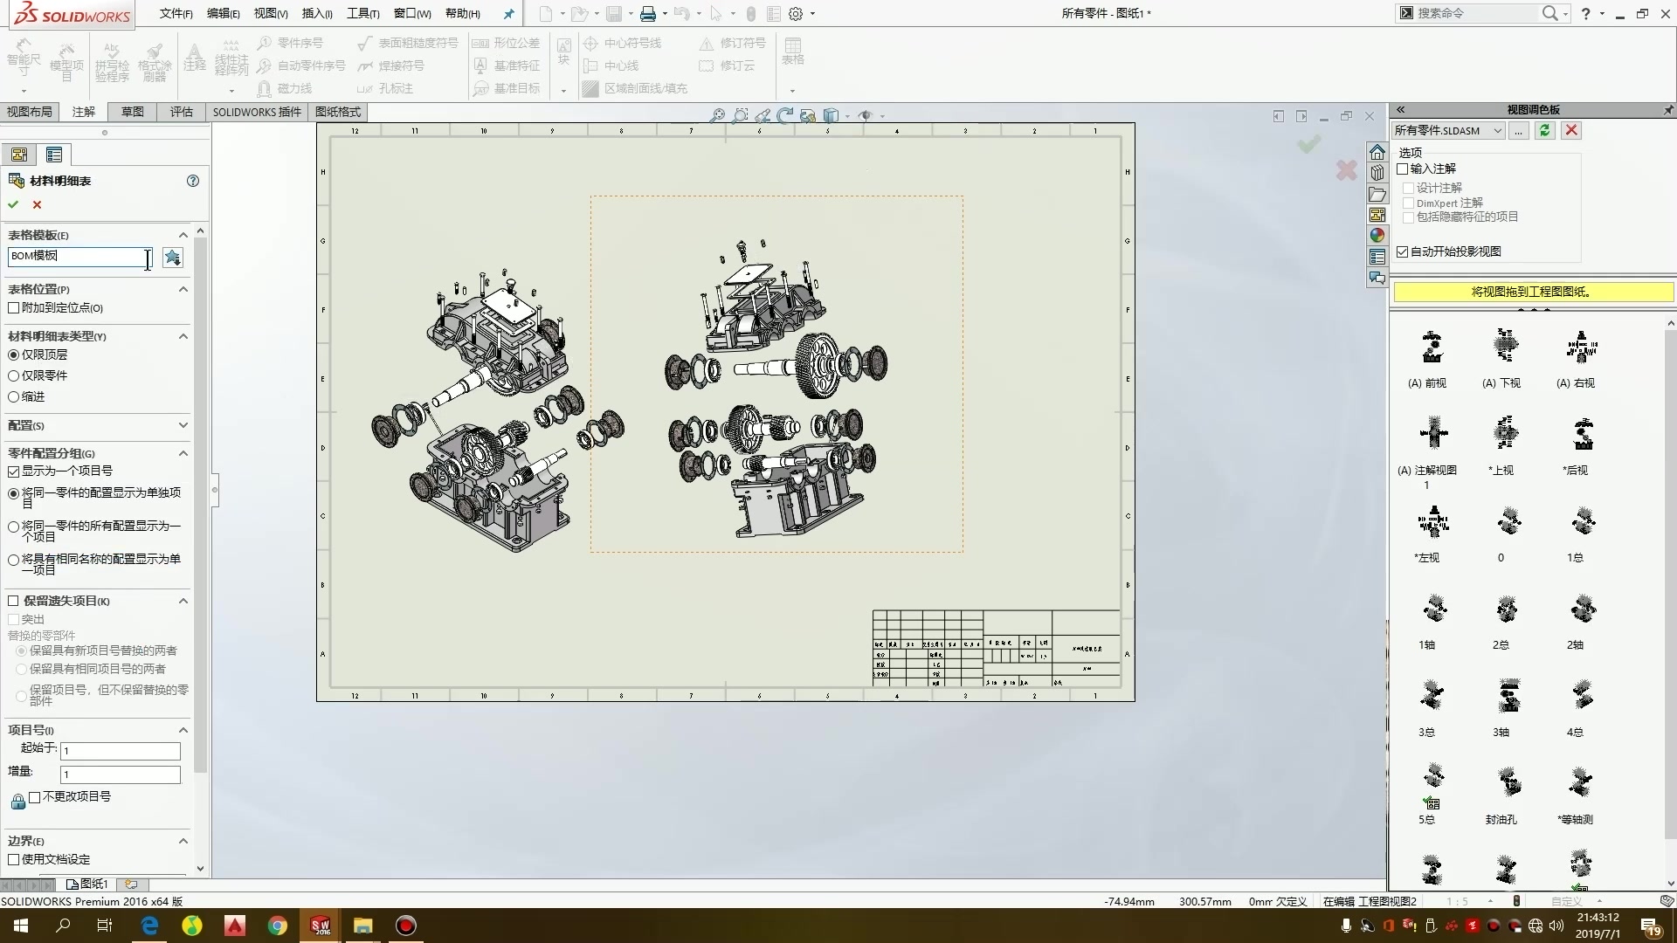1677x943 pixels.
Task: Open 插入 menu
Action: click(317, 14)
